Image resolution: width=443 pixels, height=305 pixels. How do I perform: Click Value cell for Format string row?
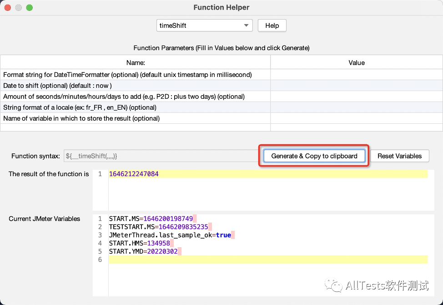point(357,75)
